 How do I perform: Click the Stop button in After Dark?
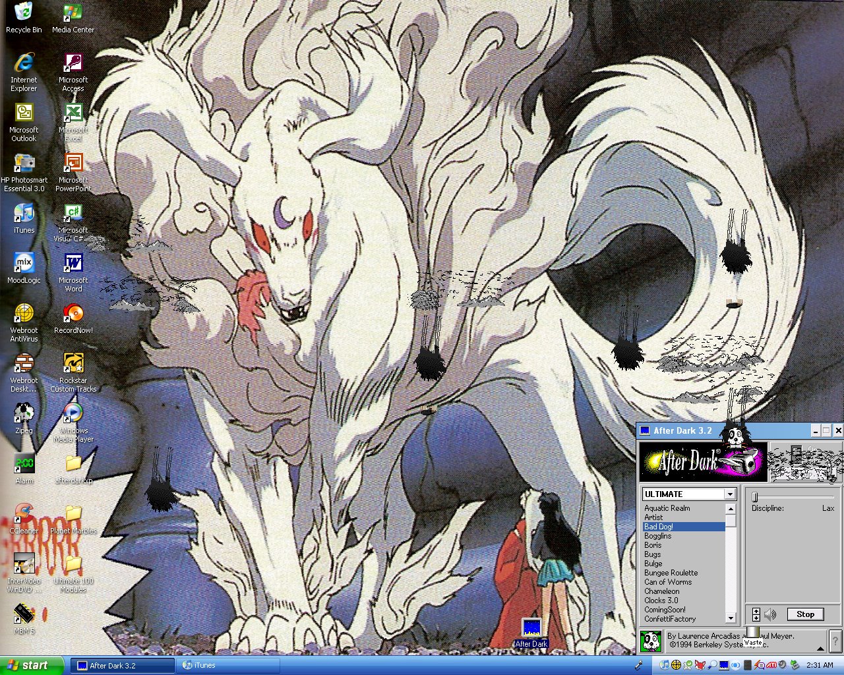(x=805, y=614)
